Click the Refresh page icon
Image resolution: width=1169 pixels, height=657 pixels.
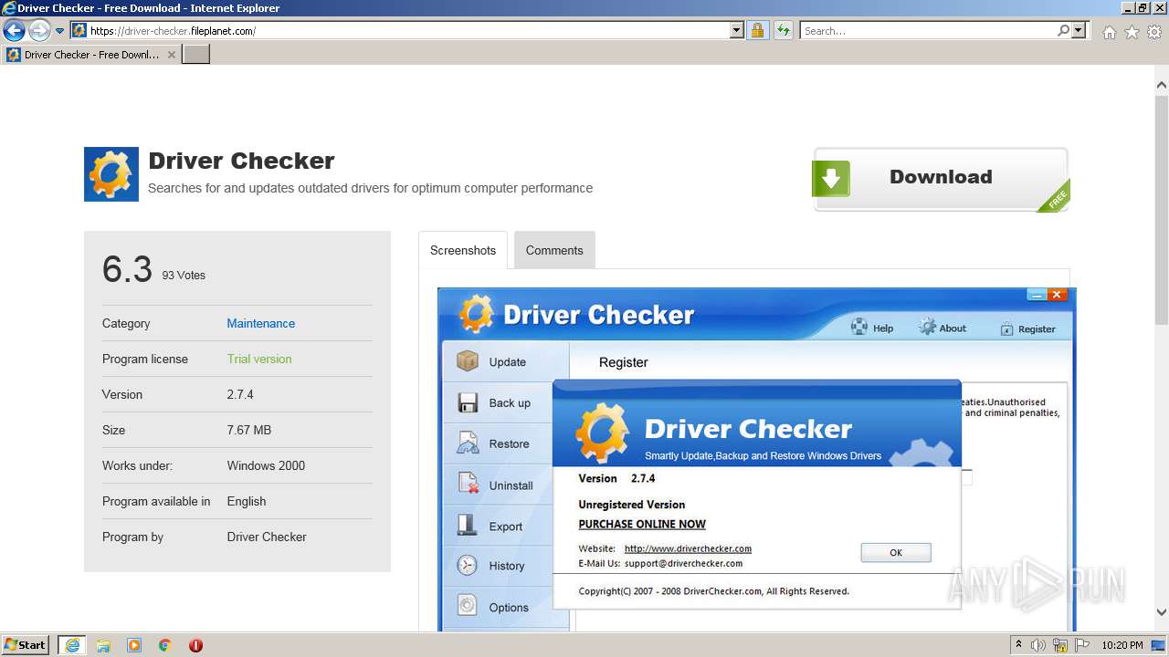click(784, 31)
